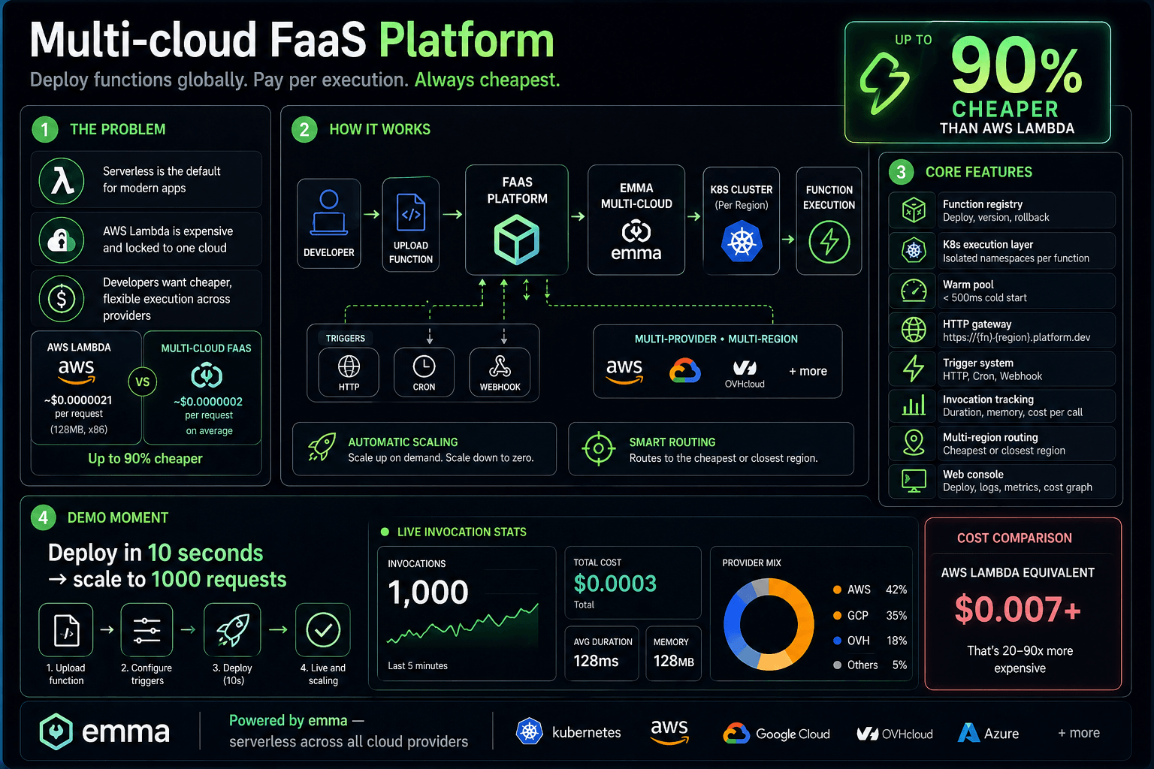Viewport: 1154px width, 769px height.
Task: Click the '~$0.0000021' AWS Lambda price
Action: (78, 400)
